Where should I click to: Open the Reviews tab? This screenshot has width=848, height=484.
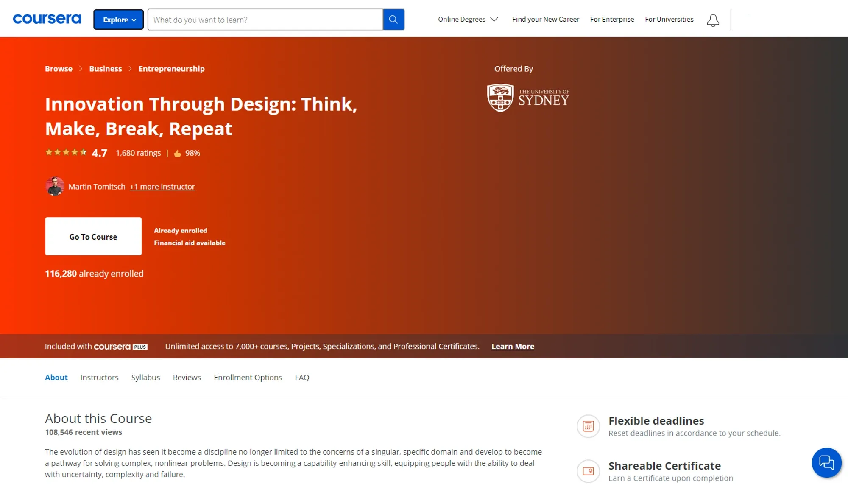point(187,378)
